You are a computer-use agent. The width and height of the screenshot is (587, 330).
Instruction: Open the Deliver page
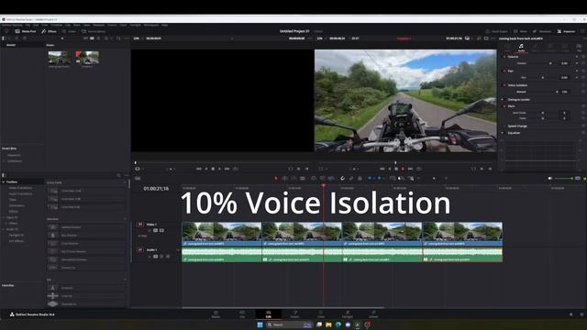[x=373, y=314]
